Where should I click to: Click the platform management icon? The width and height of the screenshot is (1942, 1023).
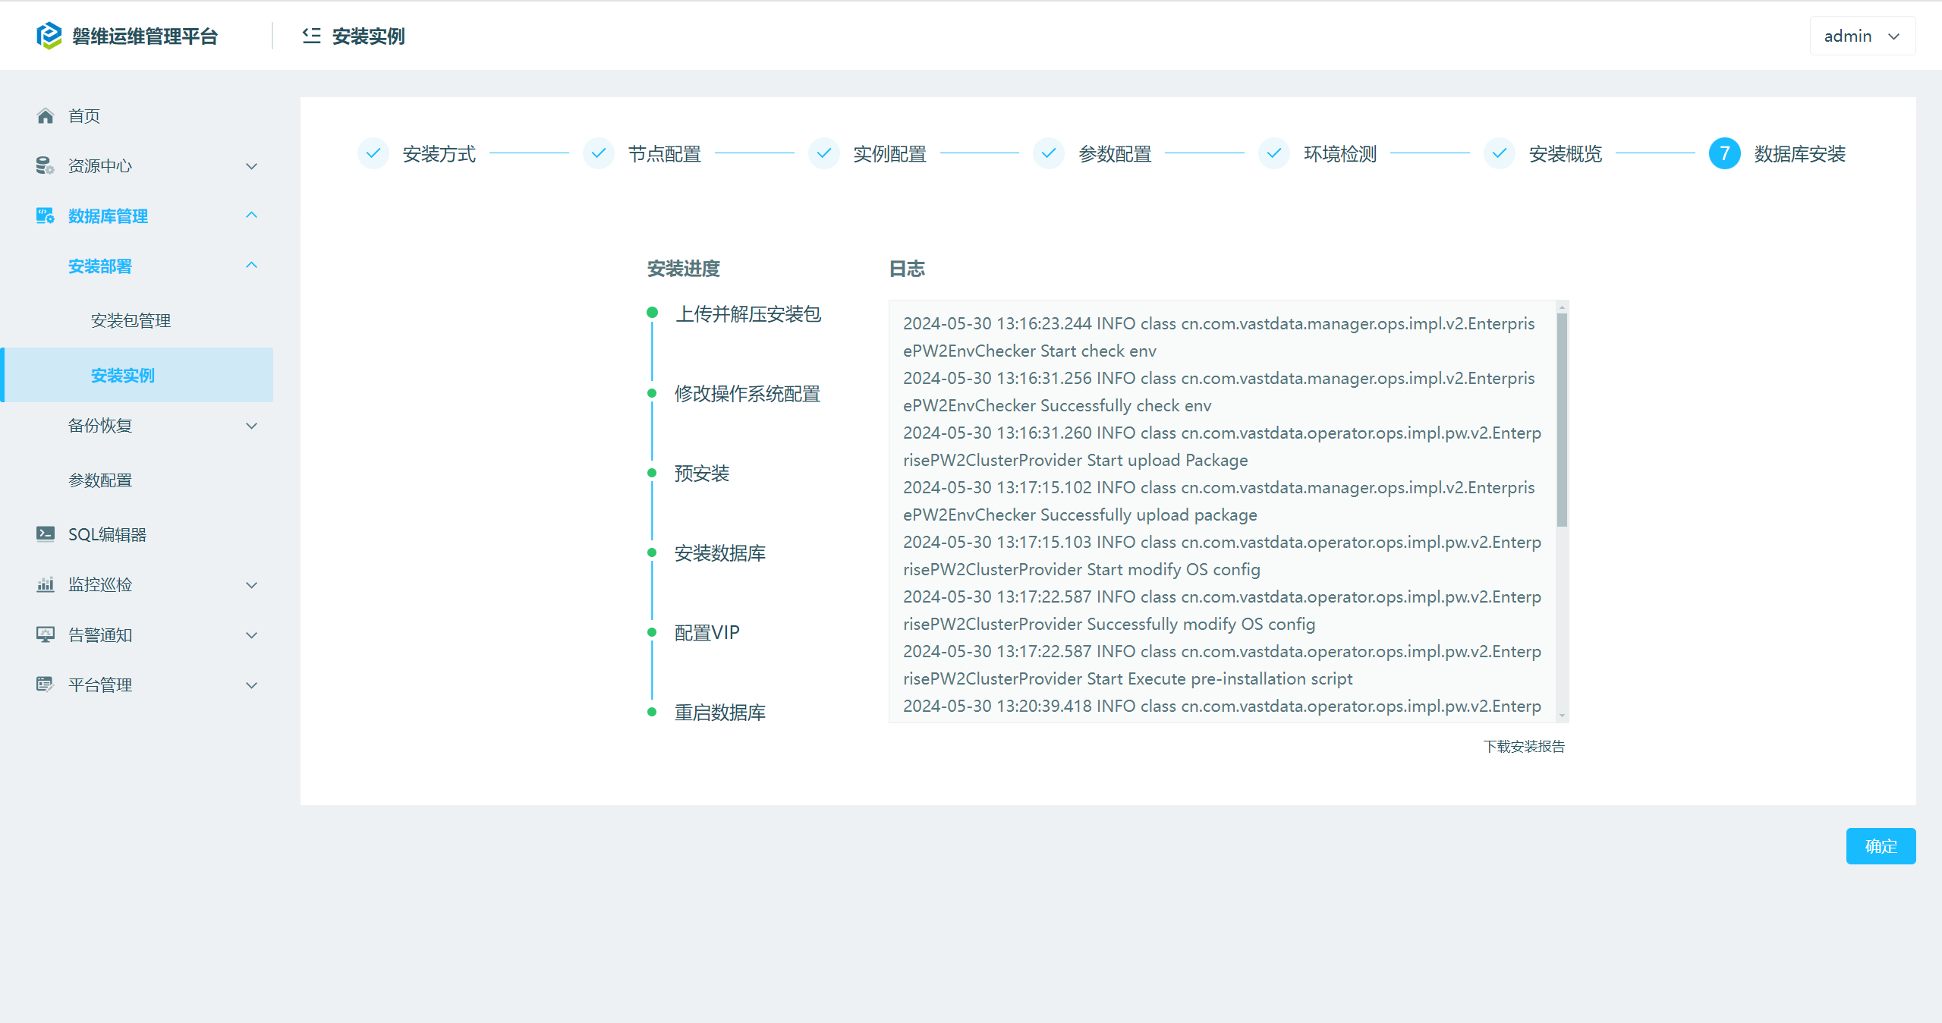click(x=46, y=685)
